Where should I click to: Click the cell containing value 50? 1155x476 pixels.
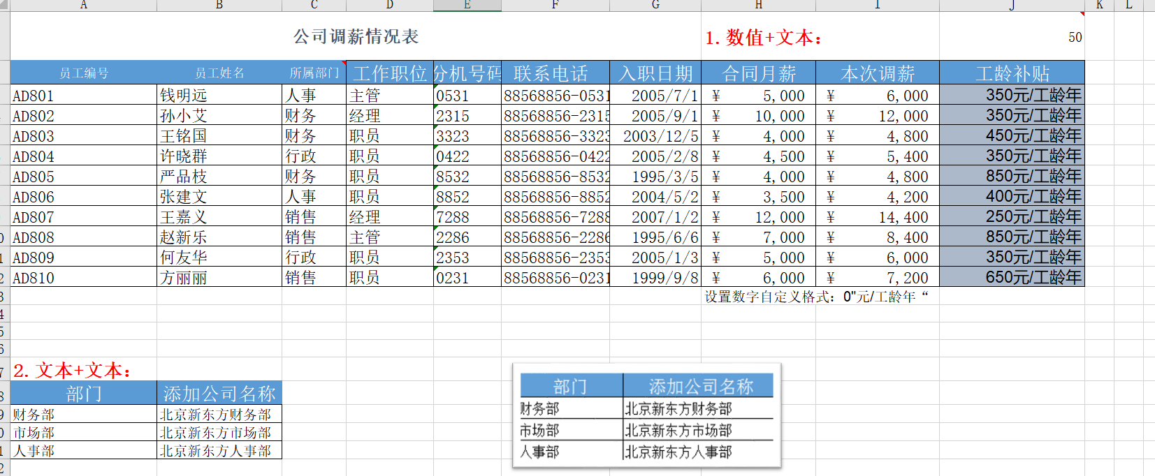pos(1012,37)
